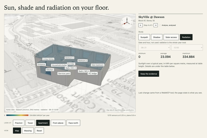This screenshot has width=207, height=138.
Task: Reset the 3D view
Action: (x=39, y=131)
